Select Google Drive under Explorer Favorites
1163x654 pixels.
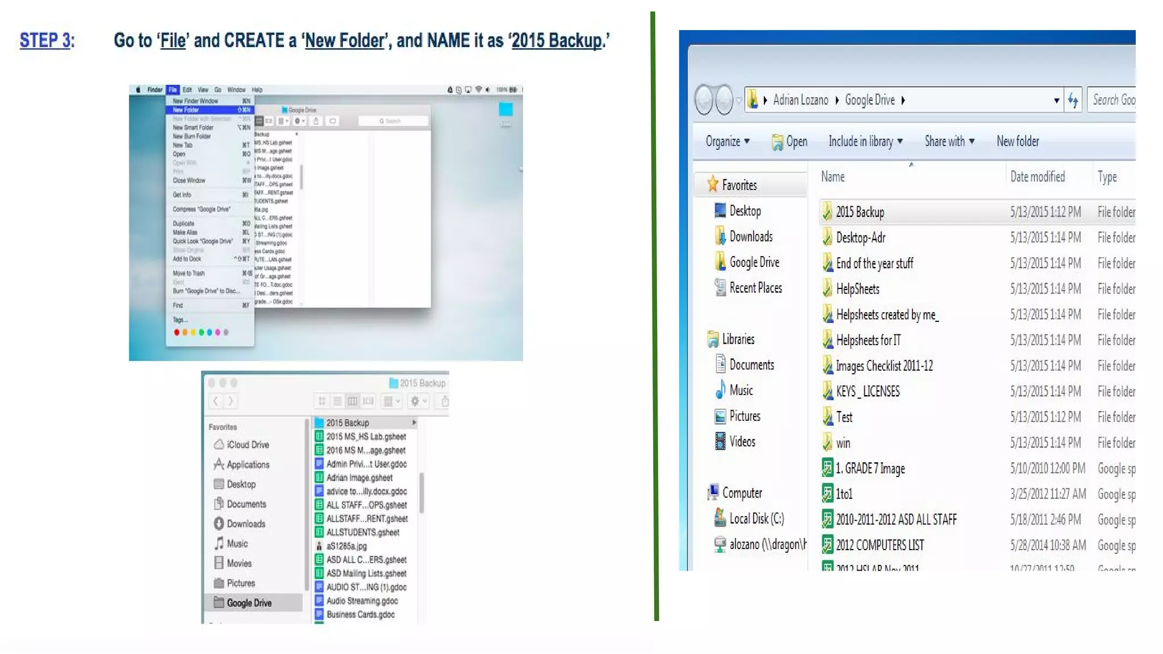[754, 262]
